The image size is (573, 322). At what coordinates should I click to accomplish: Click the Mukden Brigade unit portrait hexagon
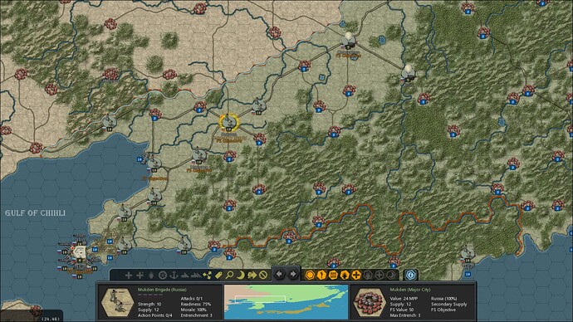(117, 302)
